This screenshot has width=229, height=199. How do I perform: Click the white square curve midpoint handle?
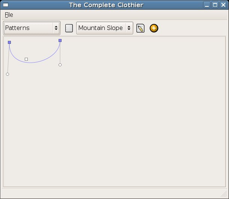(x=26, y=59)
